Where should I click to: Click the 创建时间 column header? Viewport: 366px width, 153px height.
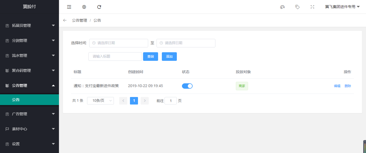tap(136, 72)
